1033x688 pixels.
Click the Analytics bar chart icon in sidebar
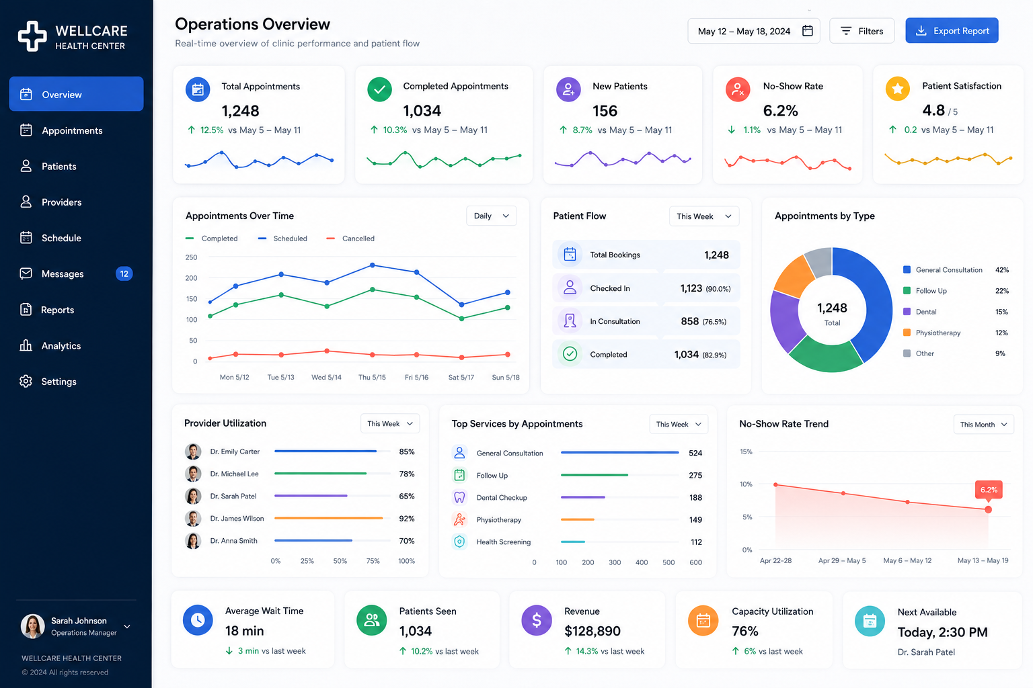click(26, 345)
